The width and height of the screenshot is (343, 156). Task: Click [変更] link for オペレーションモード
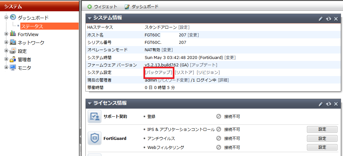[167, 50]
